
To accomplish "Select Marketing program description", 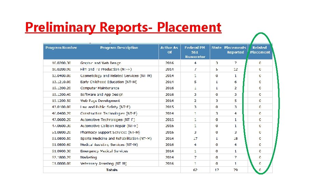I will click(89, 157).
